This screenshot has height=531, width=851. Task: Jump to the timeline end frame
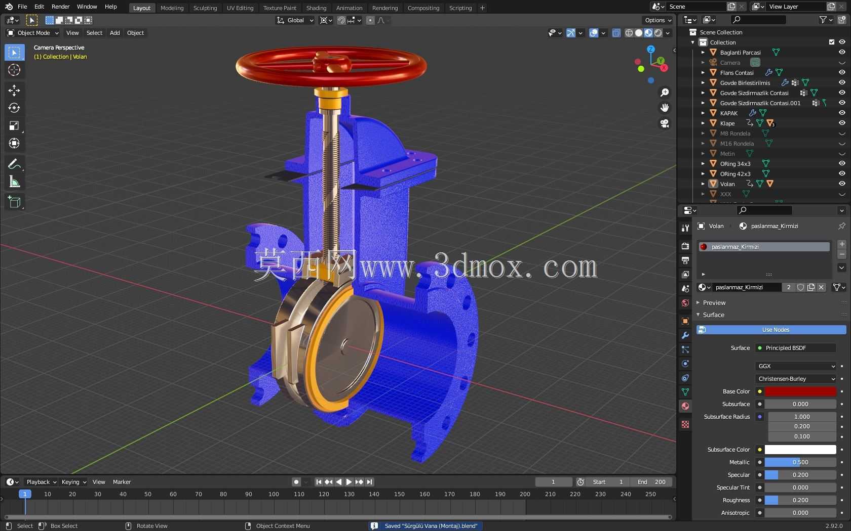(369, 482)
